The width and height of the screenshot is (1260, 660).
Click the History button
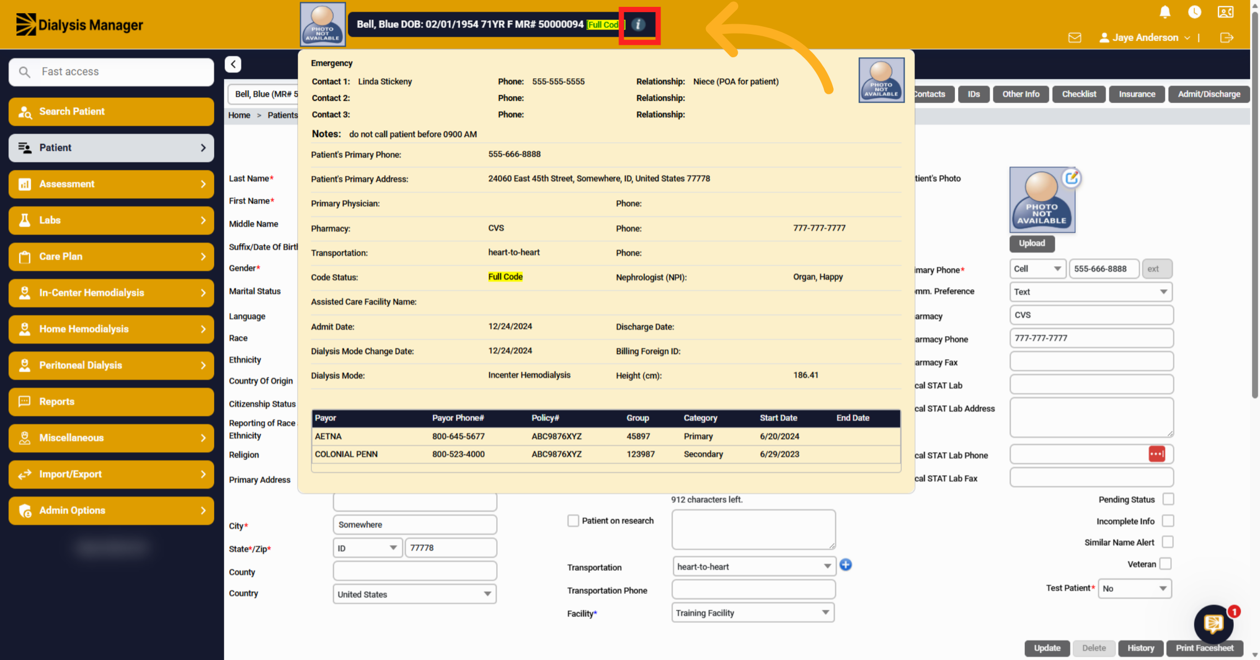(x=1140, y=648)
